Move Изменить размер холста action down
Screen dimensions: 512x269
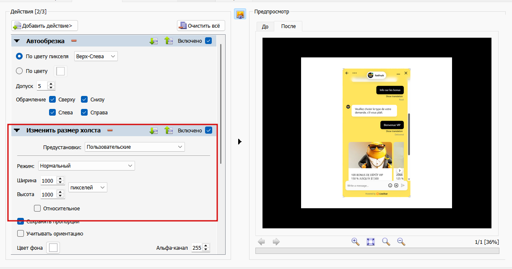coord(153,130)
